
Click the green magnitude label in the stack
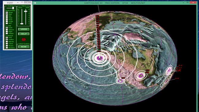click(x=99, y=50)
